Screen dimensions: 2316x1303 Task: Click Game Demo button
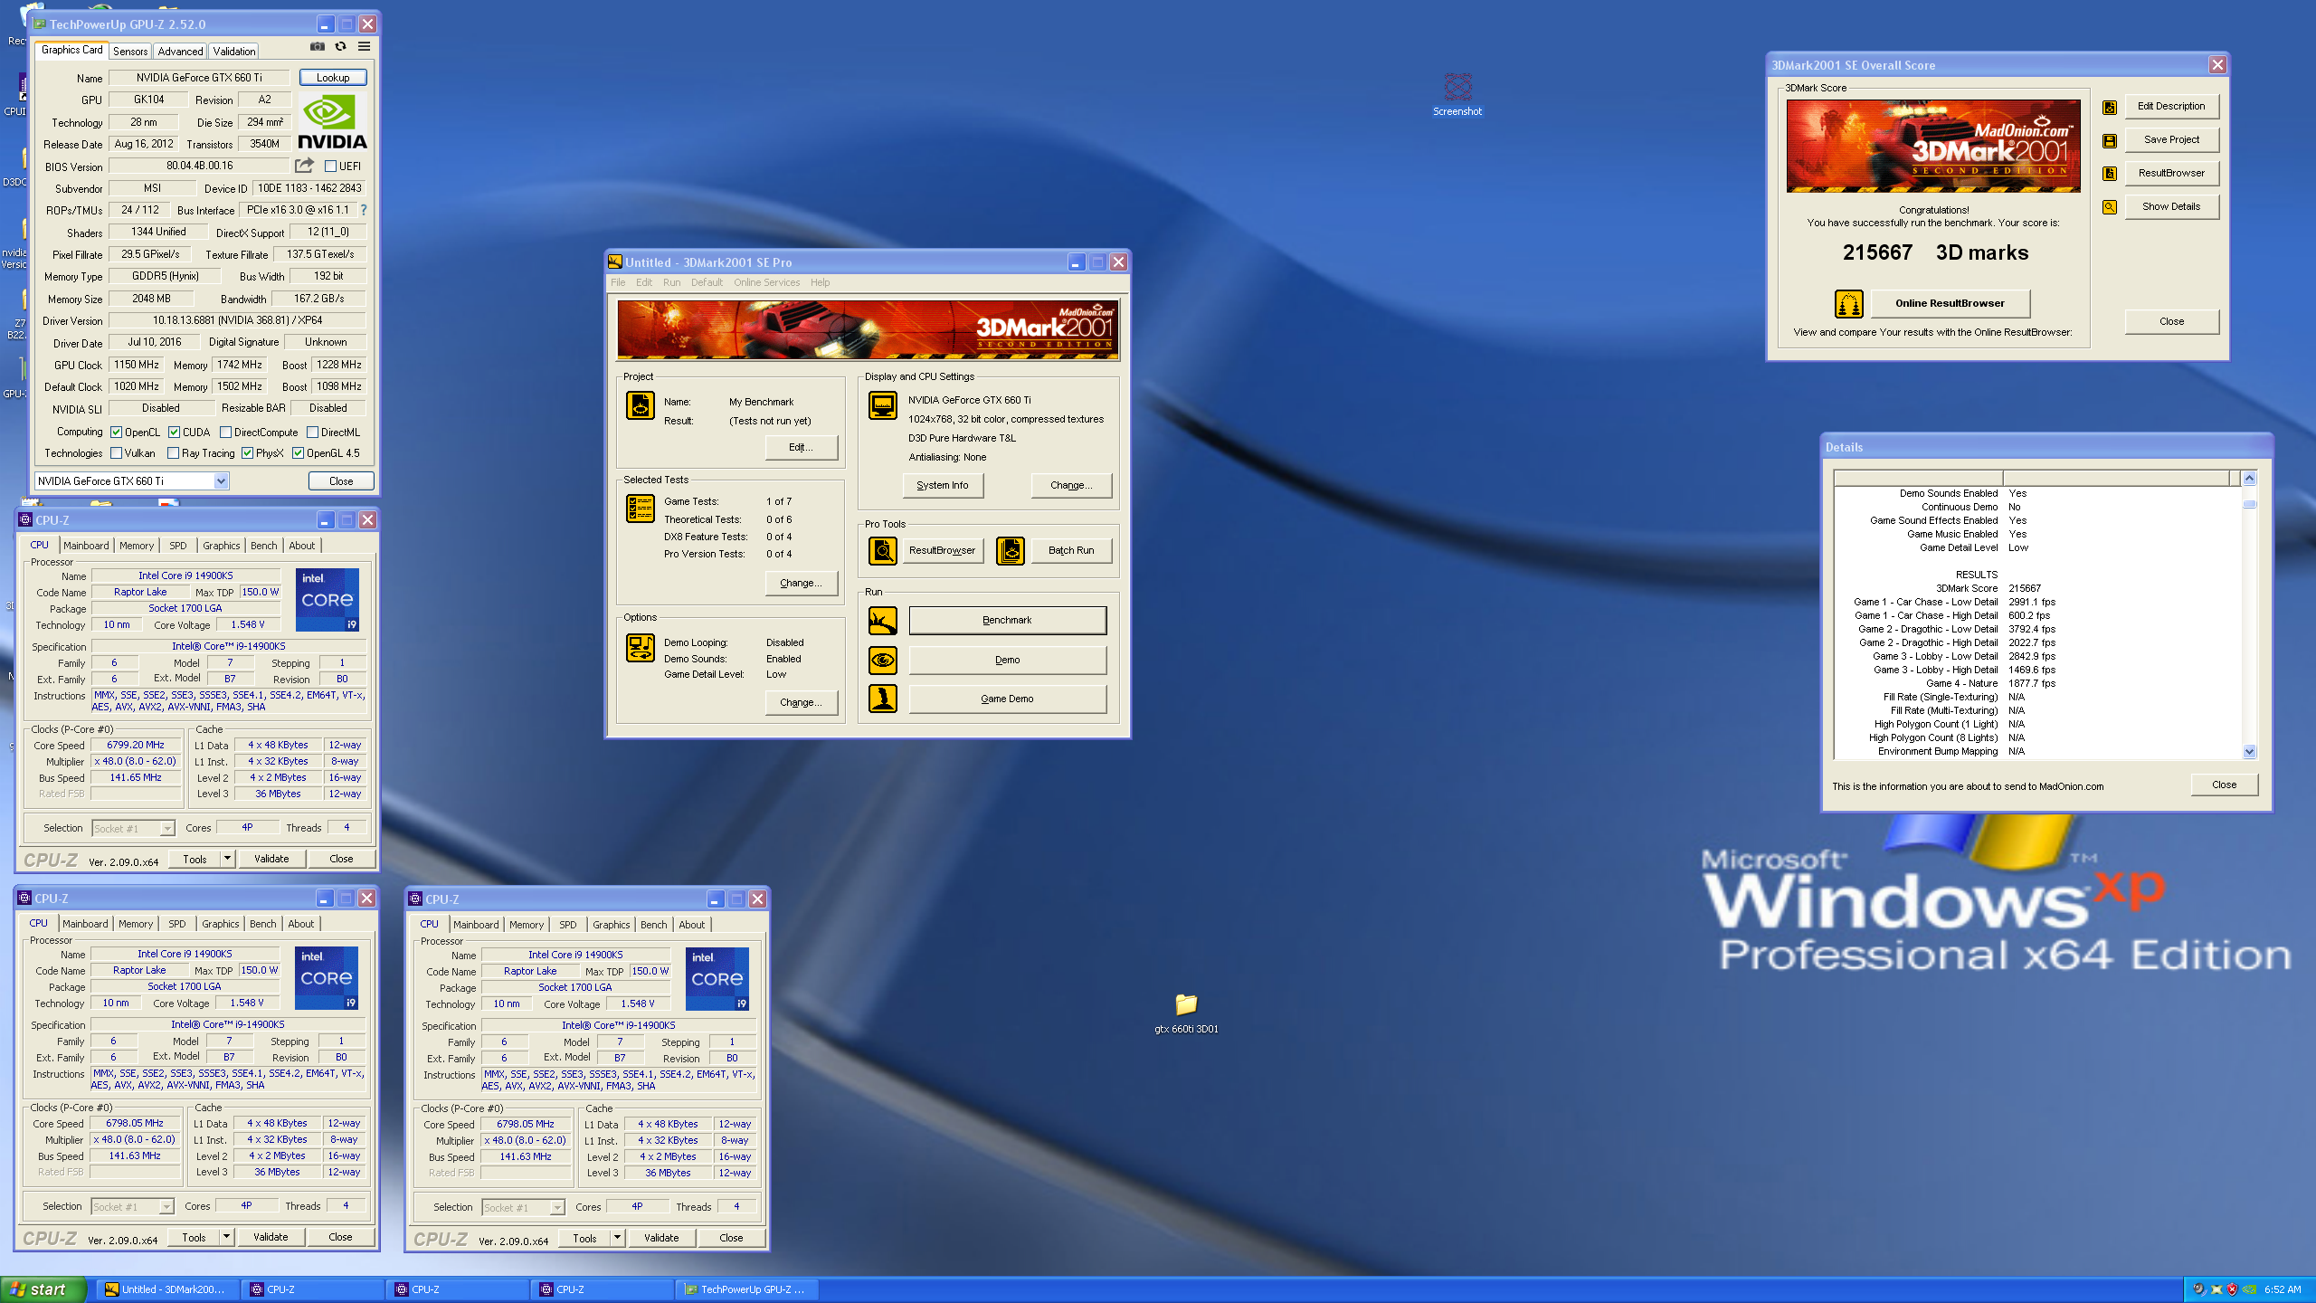tap(1007, 699)
